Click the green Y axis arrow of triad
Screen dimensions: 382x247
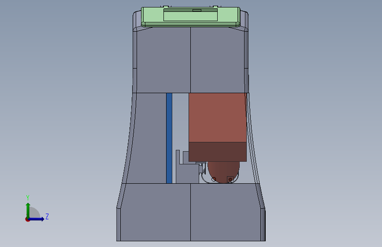click(28, 210)
